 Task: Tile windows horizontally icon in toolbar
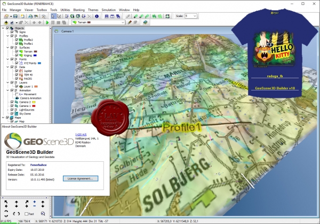click(107, 16)
